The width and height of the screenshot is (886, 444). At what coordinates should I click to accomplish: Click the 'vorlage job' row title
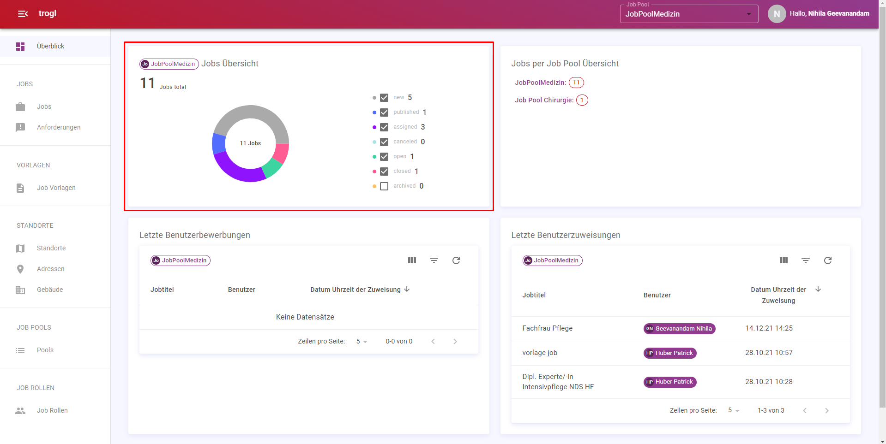point(540,353)
